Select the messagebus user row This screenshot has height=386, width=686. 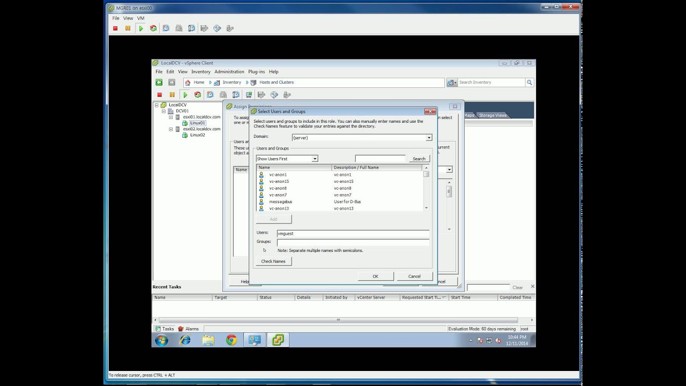(340, 202)
